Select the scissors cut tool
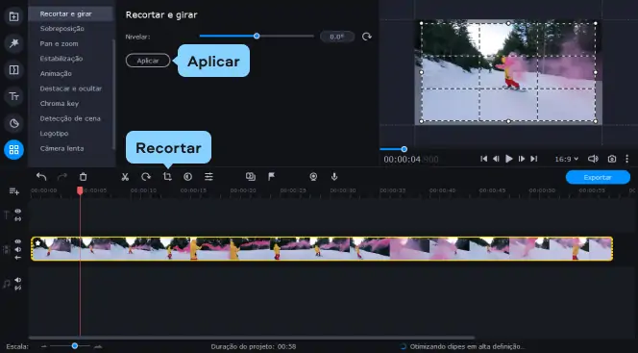Viewport: 638px width, 353px height. (x=125, y=177)
